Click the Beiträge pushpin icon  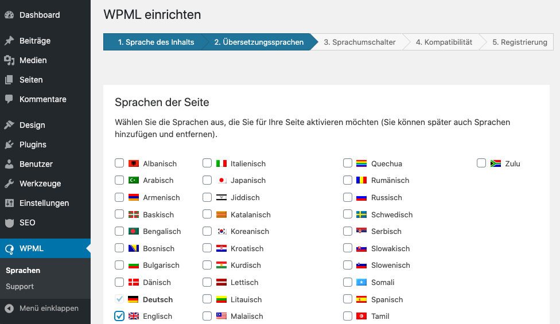coord(9,41)
